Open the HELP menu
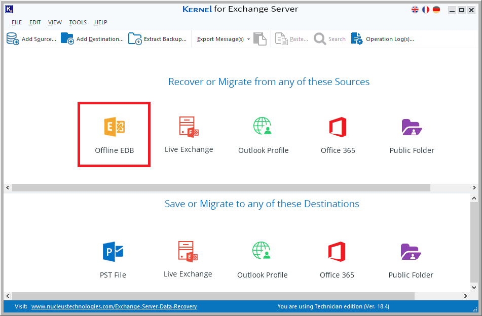 100,22
